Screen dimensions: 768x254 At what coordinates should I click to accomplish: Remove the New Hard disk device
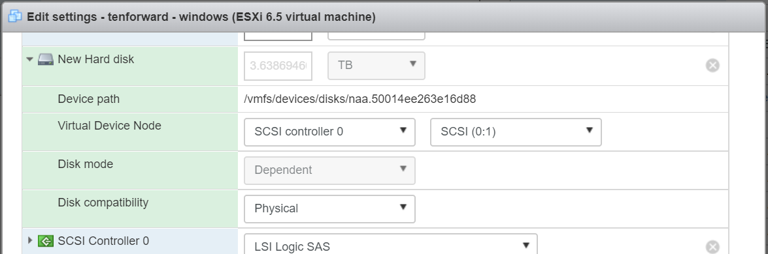[x=712, y=65]
